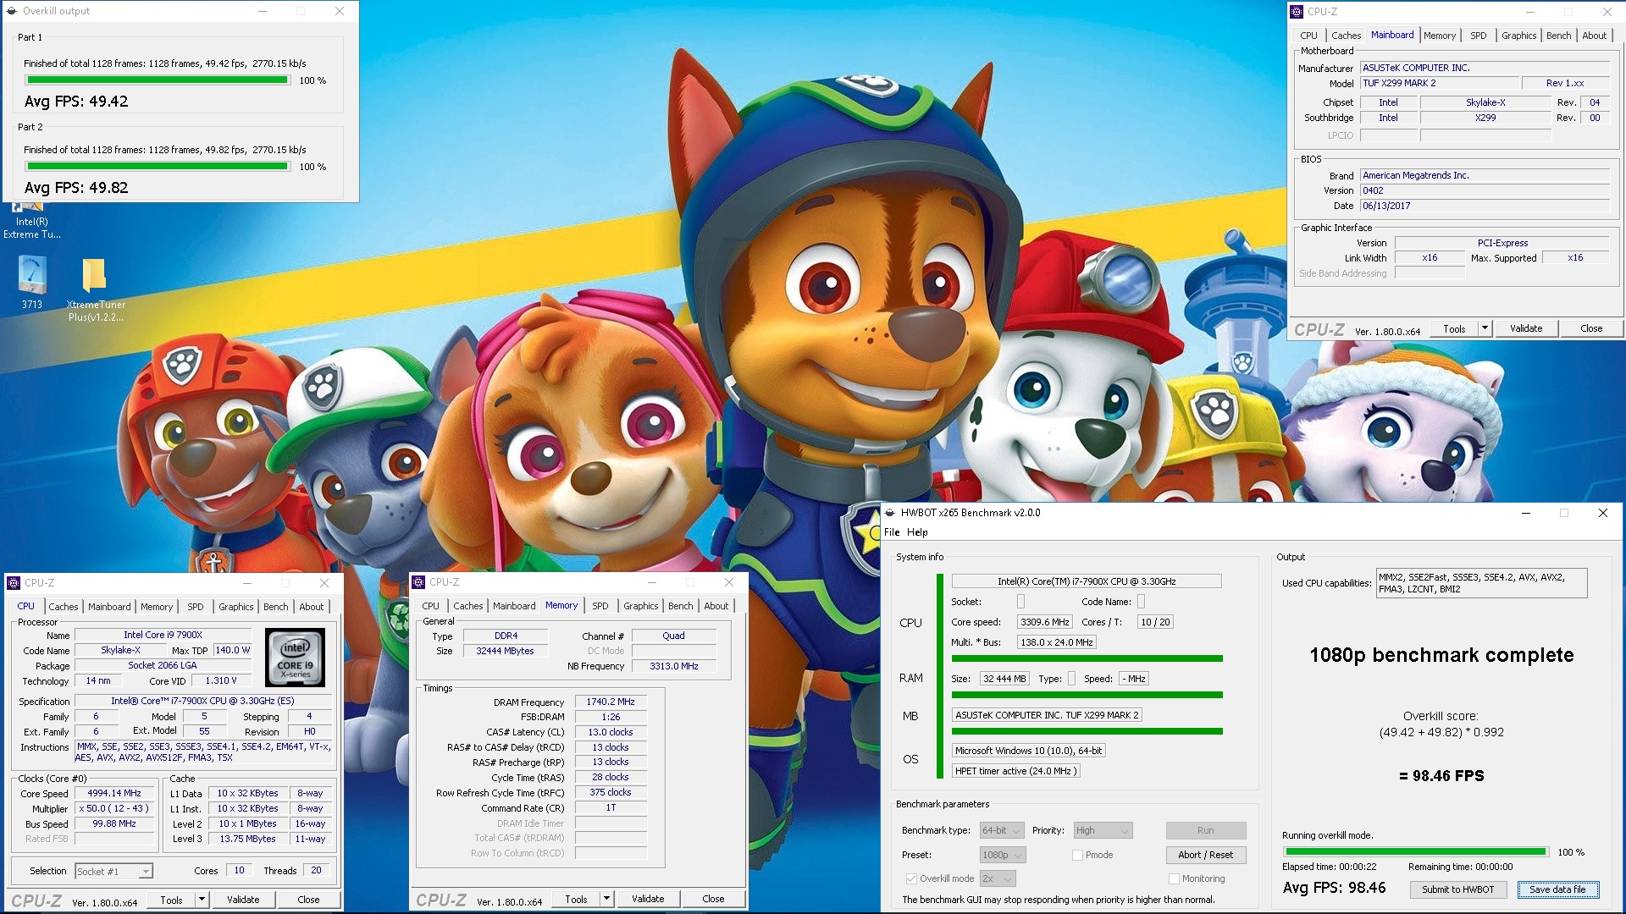The height and width of the screenshot is (914, 1626).
Task: Open the Help menu in HWBOT benchmark
Action: click(917, 532)
